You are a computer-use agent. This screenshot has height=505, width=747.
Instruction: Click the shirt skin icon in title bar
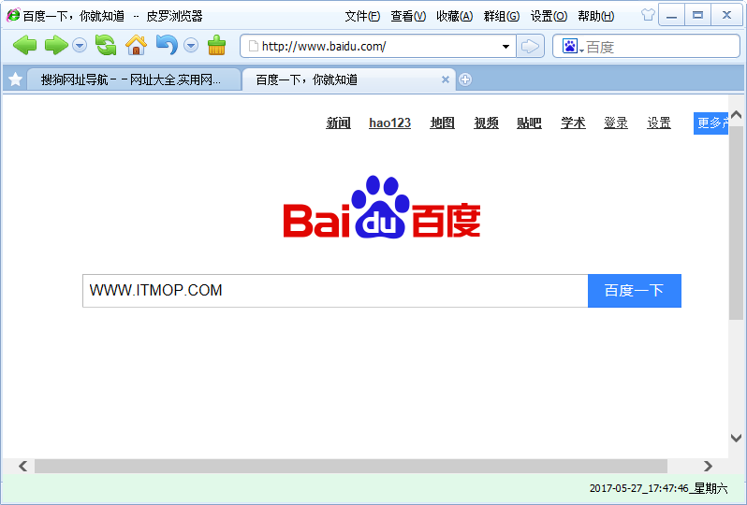pos(648,15)
